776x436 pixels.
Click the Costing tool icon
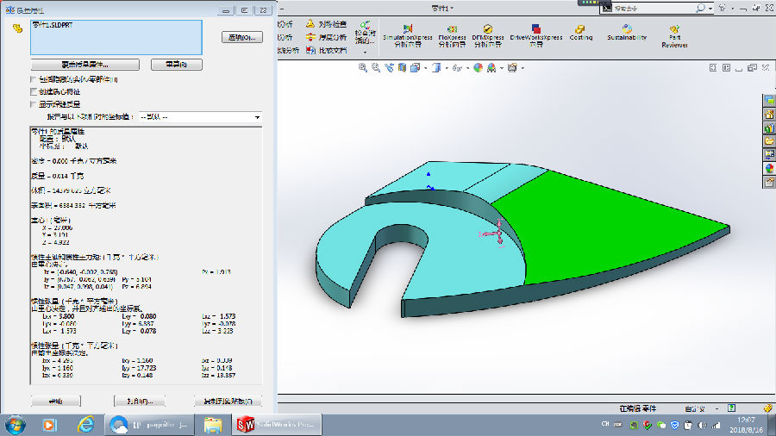[581, 32]
